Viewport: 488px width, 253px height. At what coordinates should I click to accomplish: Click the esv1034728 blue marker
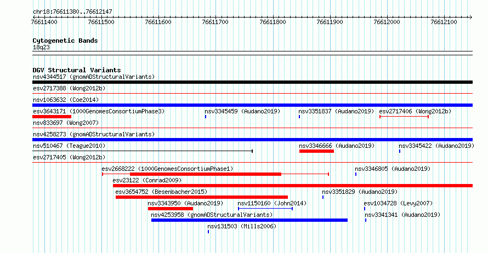365,209
